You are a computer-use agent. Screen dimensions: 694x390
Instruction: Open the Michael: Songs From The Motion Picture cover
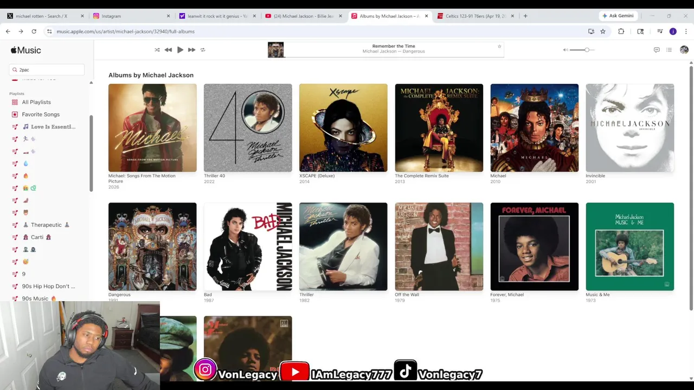coord(152,128)
